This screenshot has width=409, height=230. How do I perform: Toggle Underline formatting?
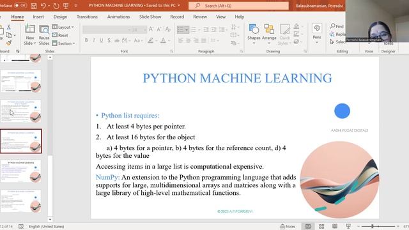click(x=101, y=40)
